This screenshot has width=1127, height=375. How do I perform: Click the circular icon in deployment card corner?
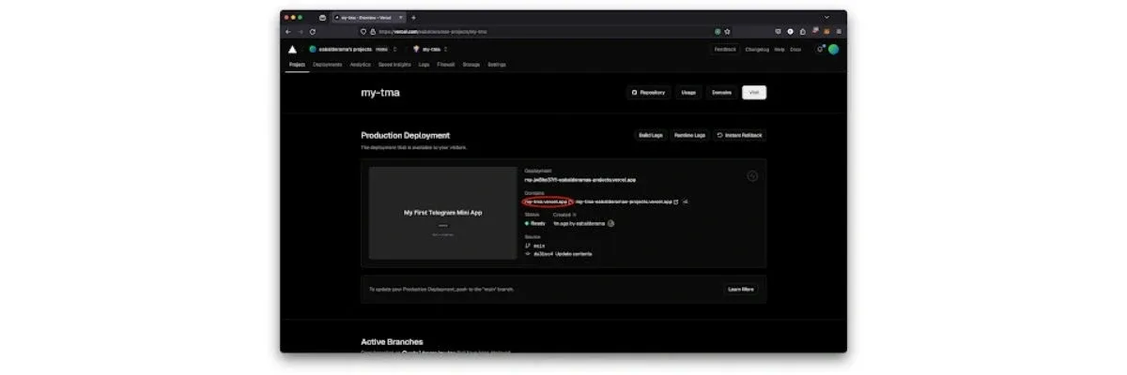752,176
